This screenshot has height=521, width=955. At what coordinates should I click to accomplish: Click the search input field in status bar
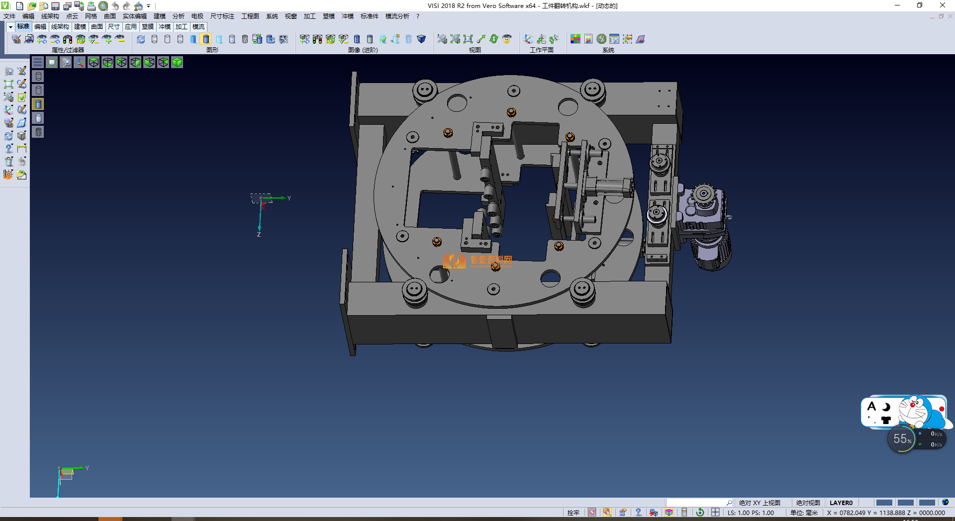click(x=696, y=503)
